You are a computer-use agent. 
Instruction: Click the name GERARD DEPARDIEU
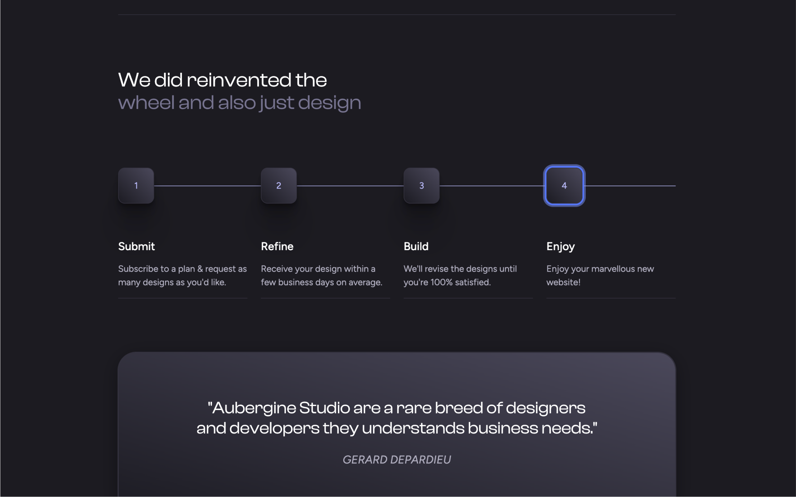tap(397, 460)
